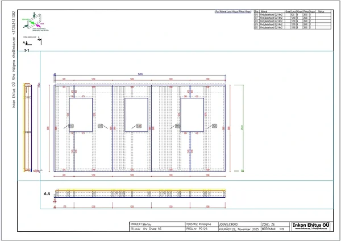Click the part tag in the right window
This screenshot has width=341, height=241.
[178, 126]
